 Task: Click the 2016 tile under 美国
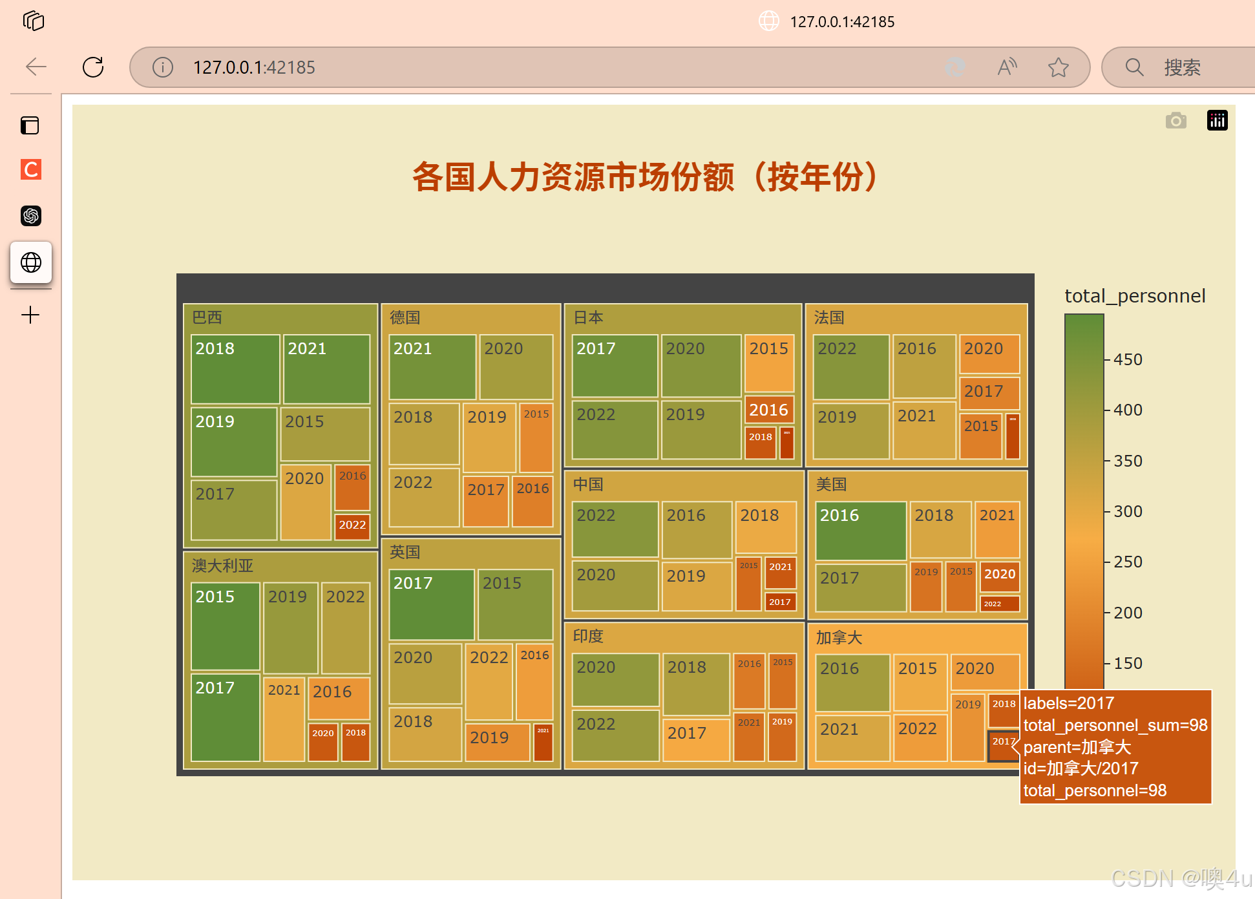pos(861,531)
